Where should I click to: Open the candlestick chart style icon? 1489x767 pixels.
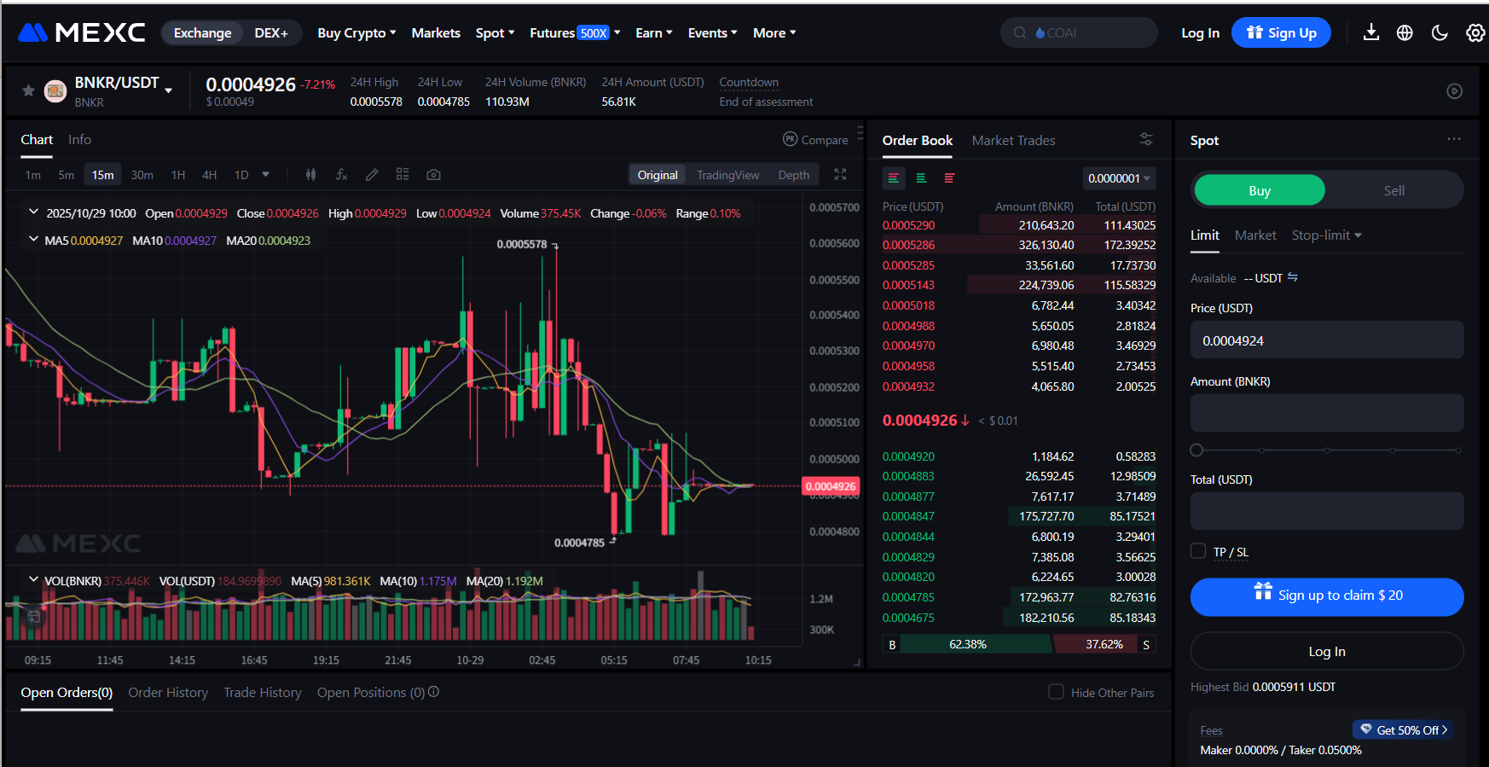click(x=311, y=175)
